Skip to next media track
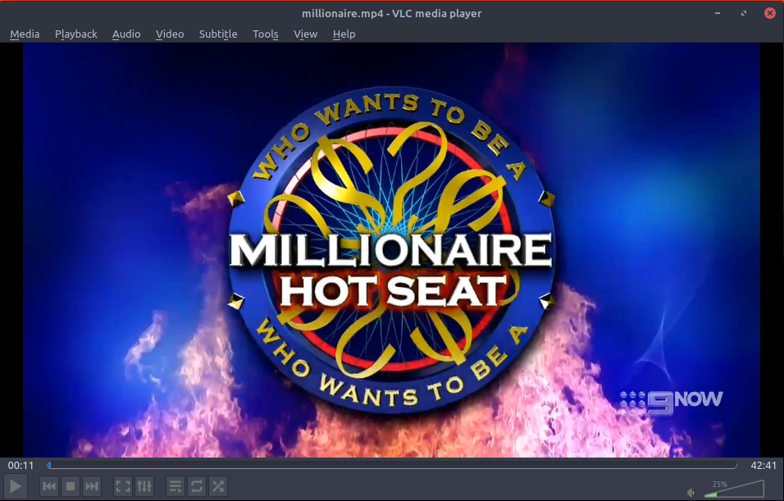The width and height of the screenshot is (784, 501). [x=92, y=486]
